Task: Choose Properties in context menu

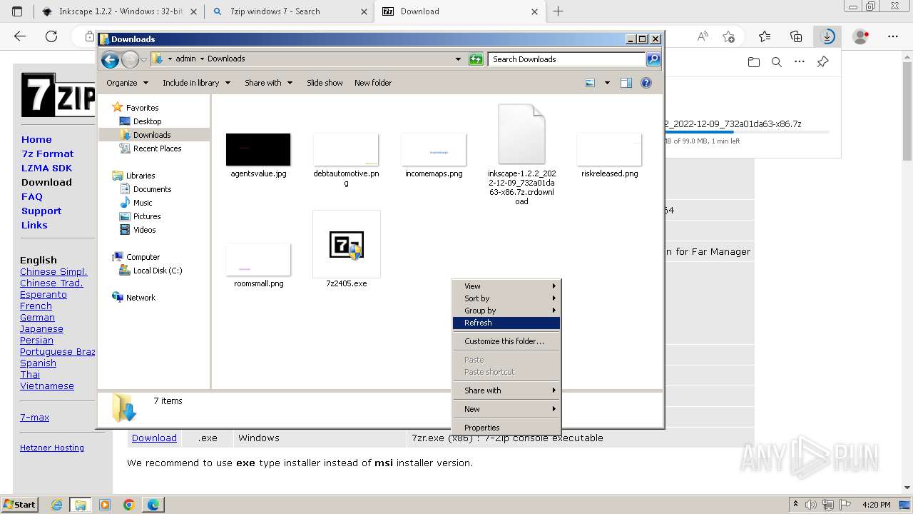Action: click(506, 428)
